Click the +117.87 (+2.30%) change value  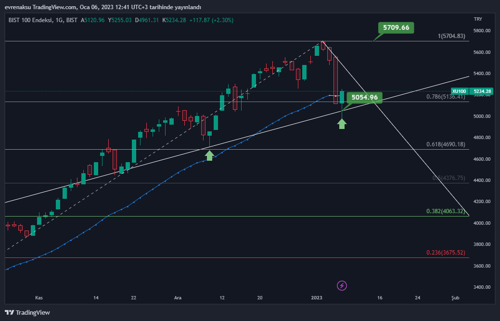(x=211, y=20)
